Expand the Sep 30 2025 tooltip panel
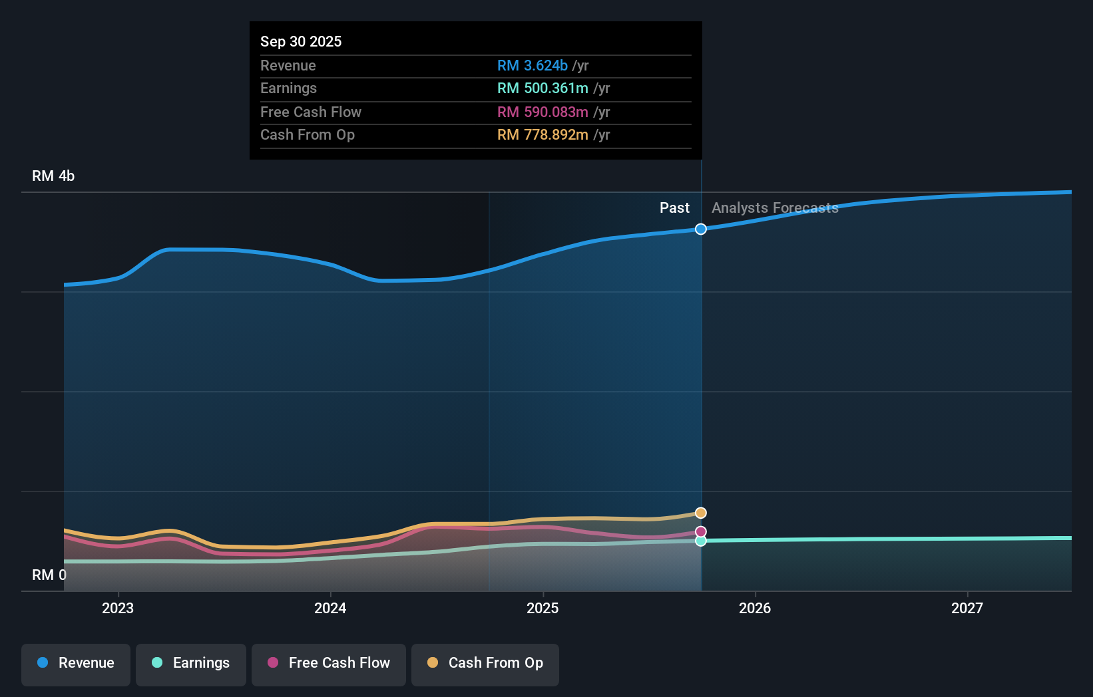This screenshot has height=697, width=1093. [475, 90]
